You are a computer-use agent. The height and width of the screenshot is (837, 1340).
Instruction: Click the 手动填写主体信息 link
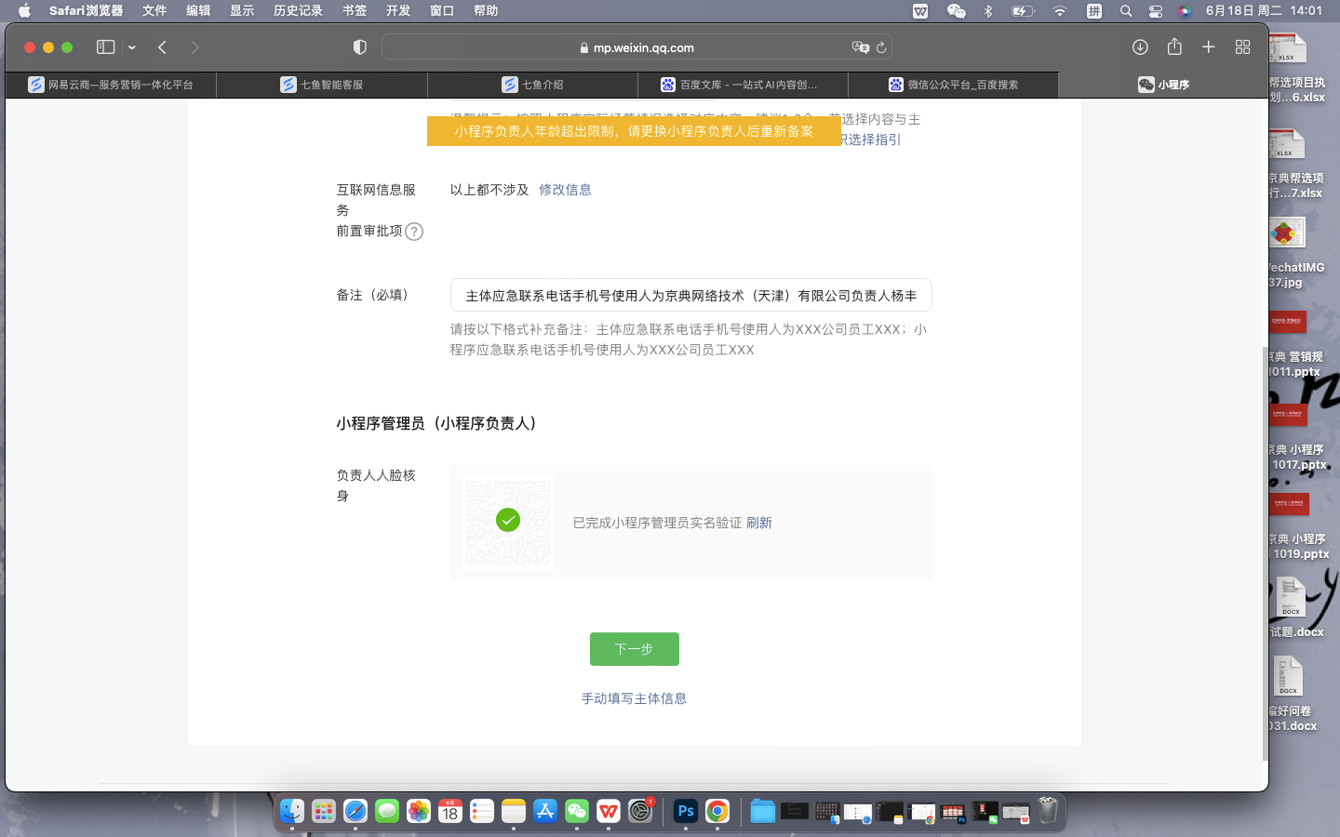(634, 698)
